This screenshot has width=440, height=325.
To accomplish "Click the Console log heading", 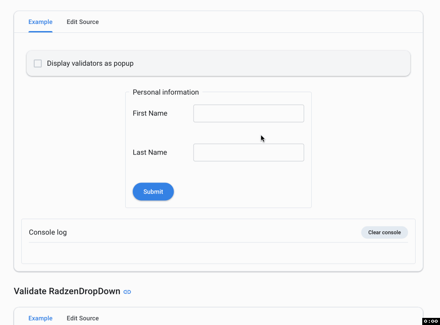I will [x=48, y=232].
